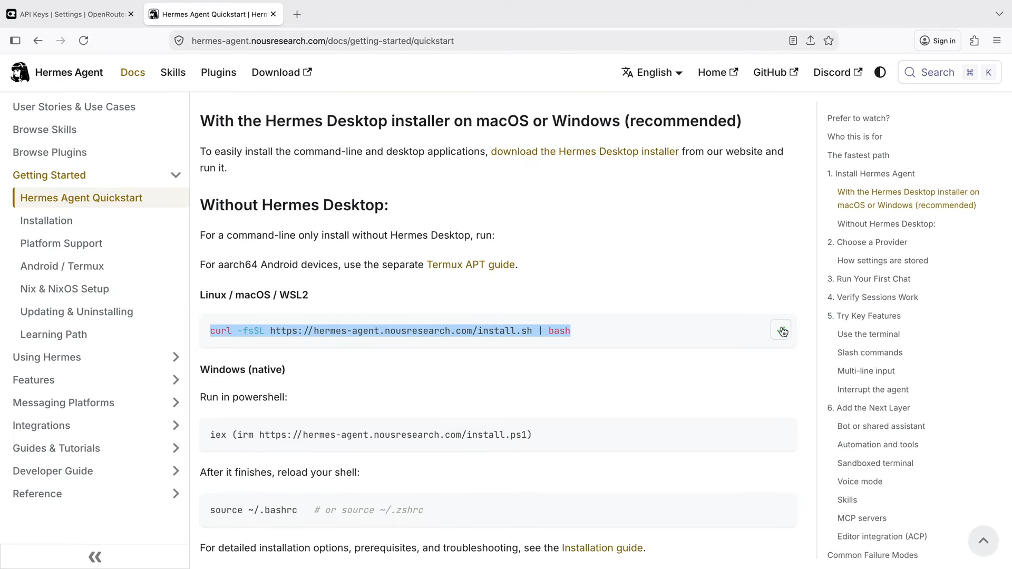Open Updating & Uninstalling page

pos(76,311)
